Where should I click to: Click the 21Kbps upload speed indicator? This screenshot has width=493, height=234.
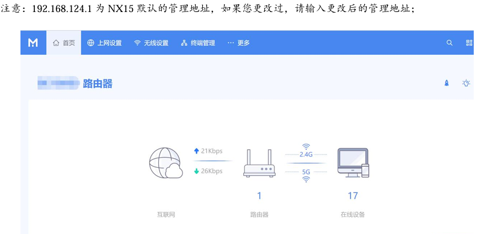point(208,151)
